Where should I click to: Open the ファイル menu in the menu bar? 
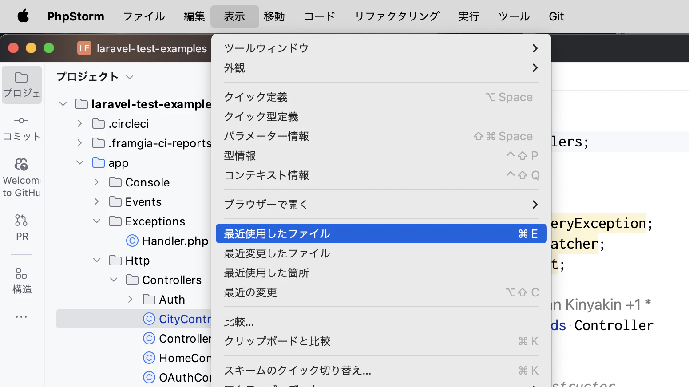144,16
